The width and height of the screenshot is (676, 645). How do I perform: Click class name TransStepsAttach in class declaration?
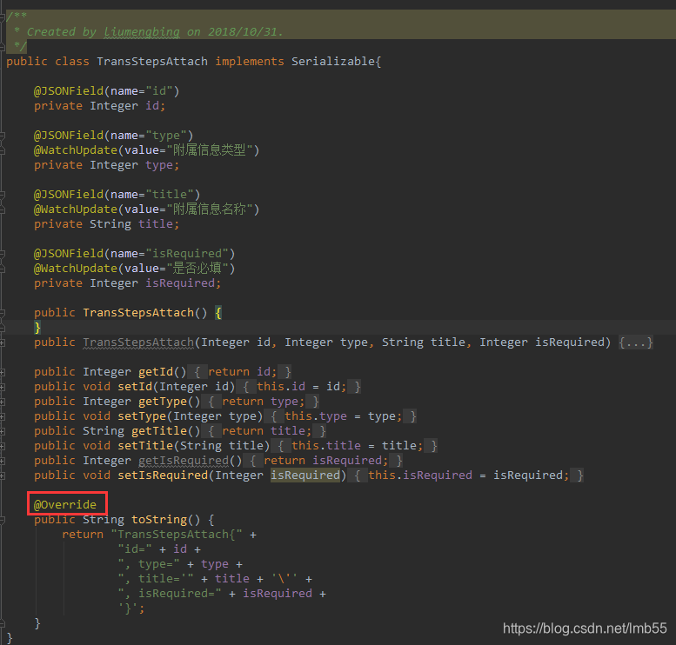coord(151,62)
